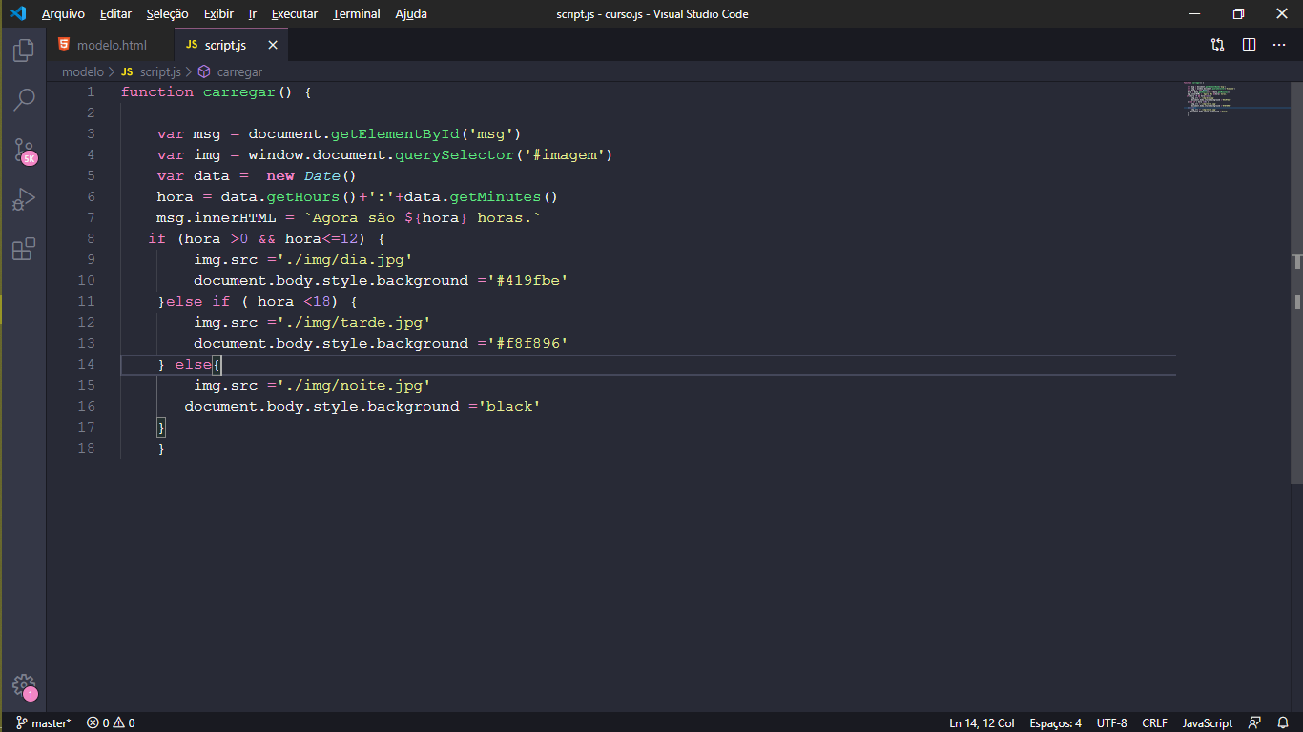
Task: Open Source Control view with 5K badge
Action: (23, 151)
